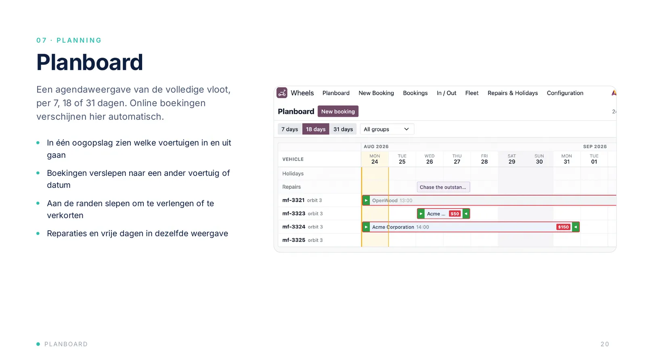The height and width of the screenshot is (363, 646).
Task: Click the red $50 price badge
Action: click(x=455, y=214)
